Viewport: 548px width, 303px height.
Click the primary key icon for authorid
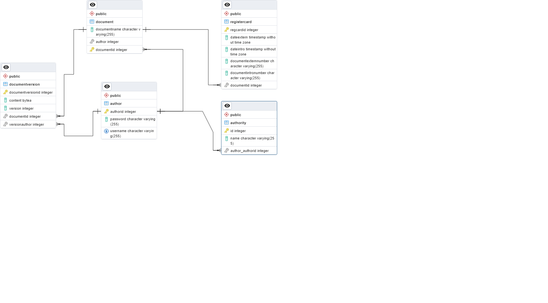106,111
